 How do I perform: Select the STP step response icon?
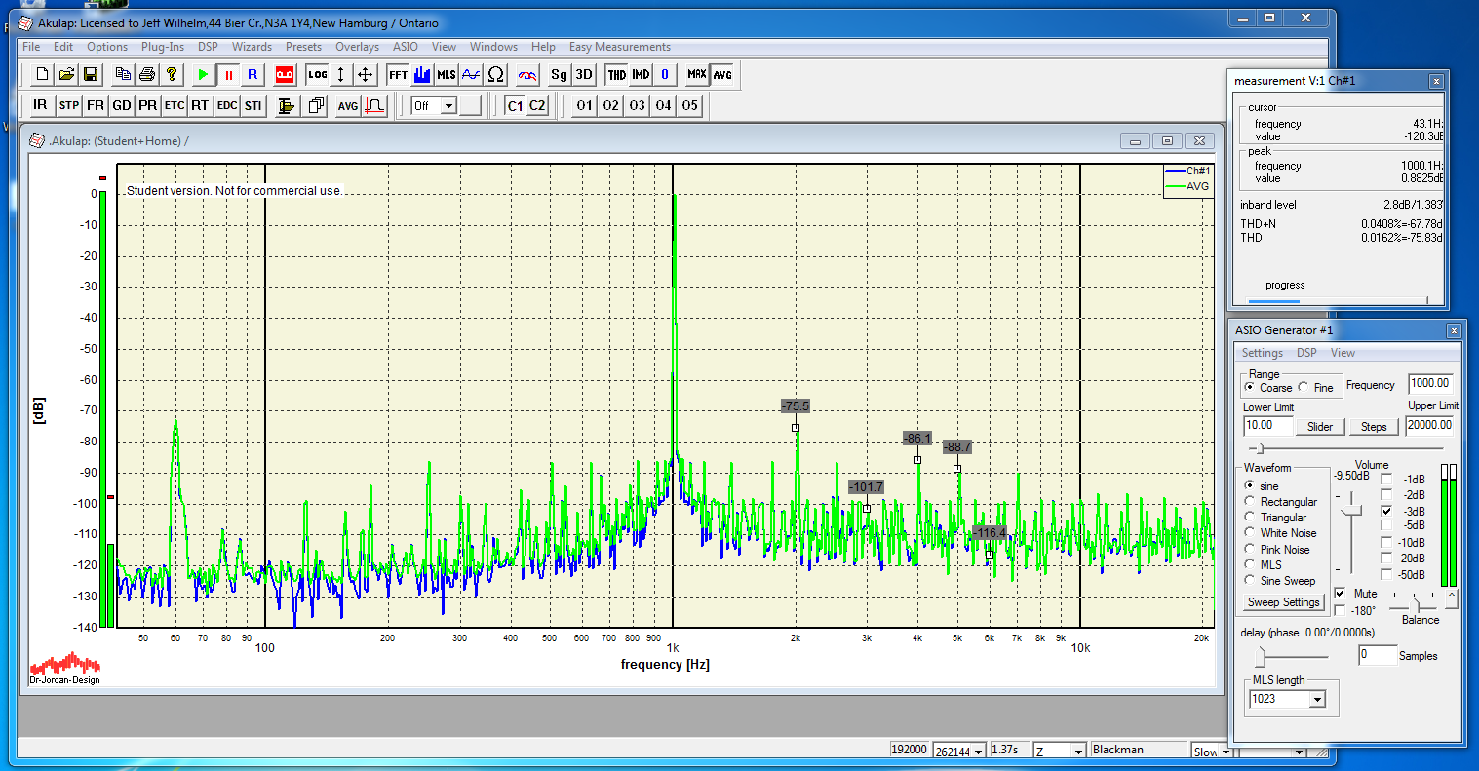68,105
